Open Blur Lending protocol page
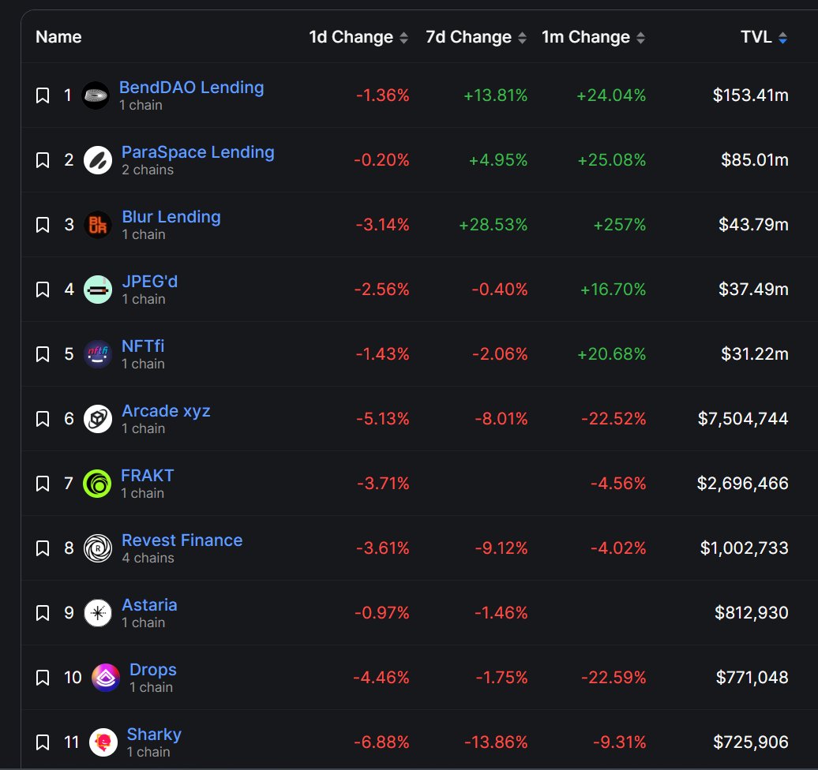The height and width of the screenshot is (770, 818). 171,216
